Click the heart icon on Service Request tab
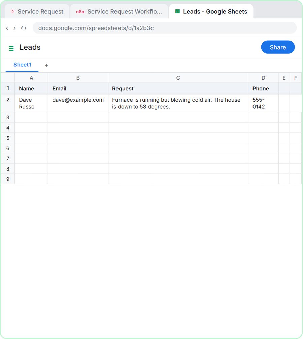 tap(12, 11)
